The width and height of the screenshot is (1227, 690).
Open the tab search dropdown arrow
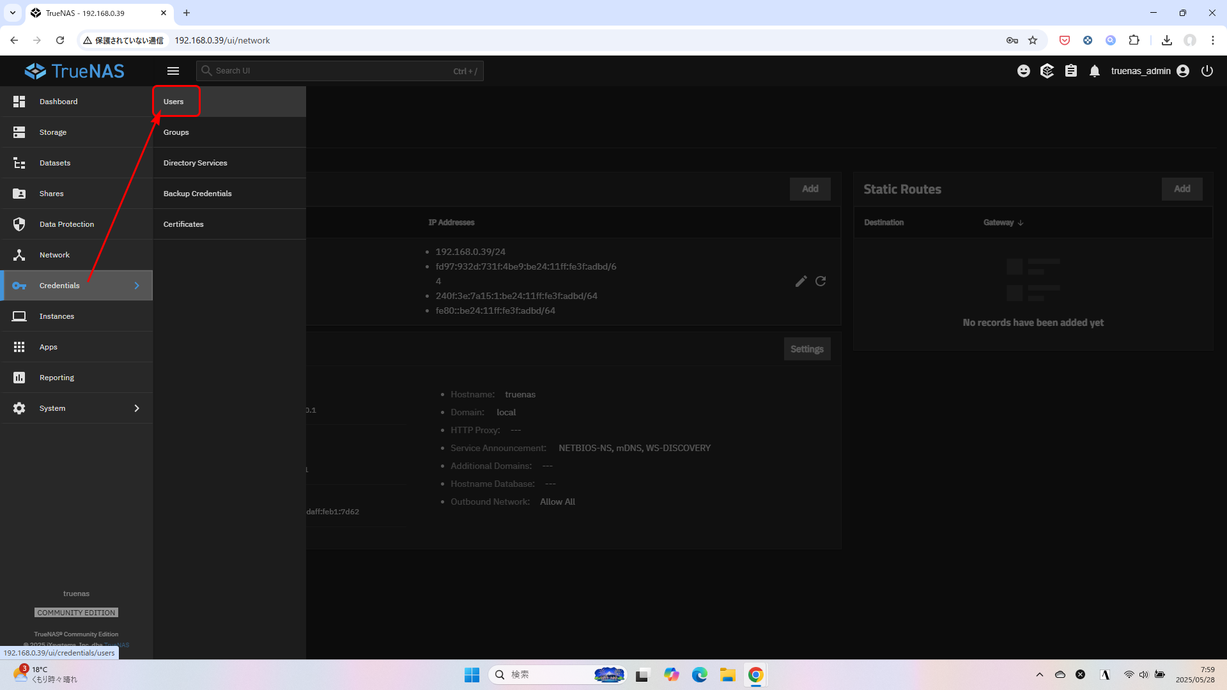pyautogui.click(x=13, y=13)
